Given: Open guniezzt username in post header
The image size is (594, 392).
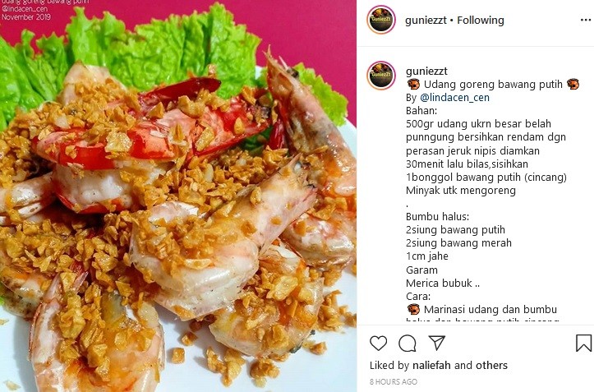Looking at the screenshot, I should [x=426, y=20].
